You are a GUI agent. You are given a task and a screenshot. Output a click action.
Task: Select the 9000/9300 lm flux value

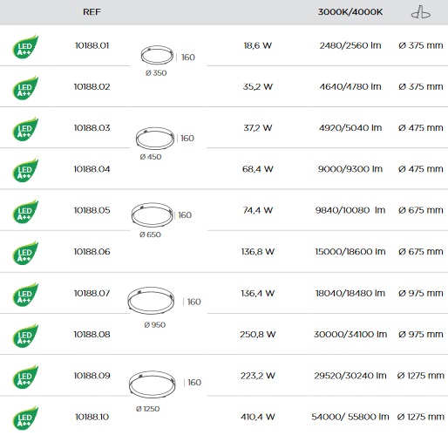[x=350, y=169]
